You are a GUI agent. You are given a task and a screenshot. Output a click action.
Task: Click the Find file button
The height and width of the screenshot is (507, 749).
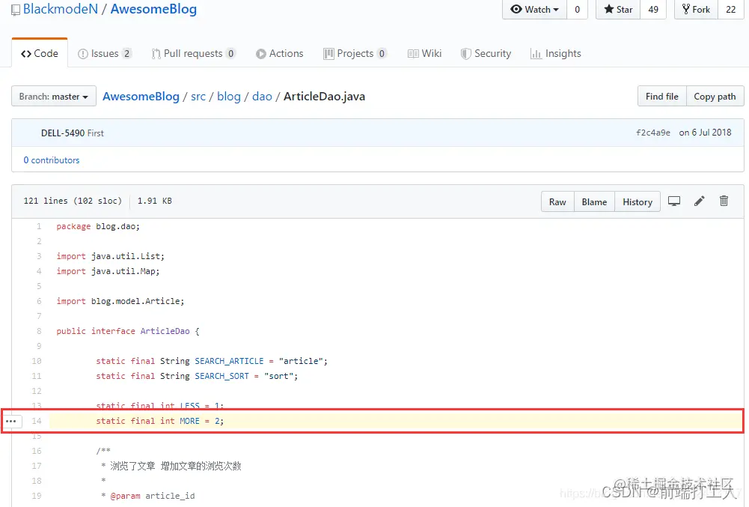pos(661,96)
